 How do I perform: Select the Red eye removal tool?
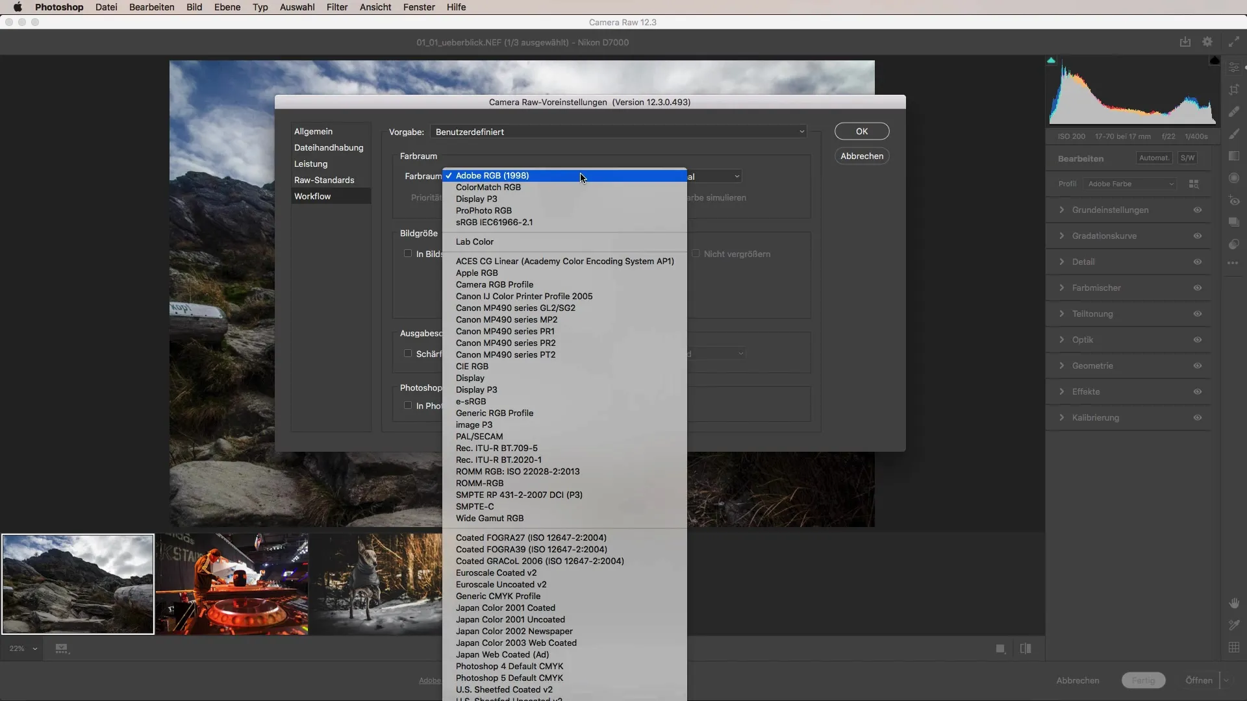click(1234, 201)
